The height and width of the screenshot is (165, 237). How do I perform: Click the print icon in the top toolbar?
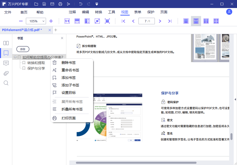coord(60,4)
